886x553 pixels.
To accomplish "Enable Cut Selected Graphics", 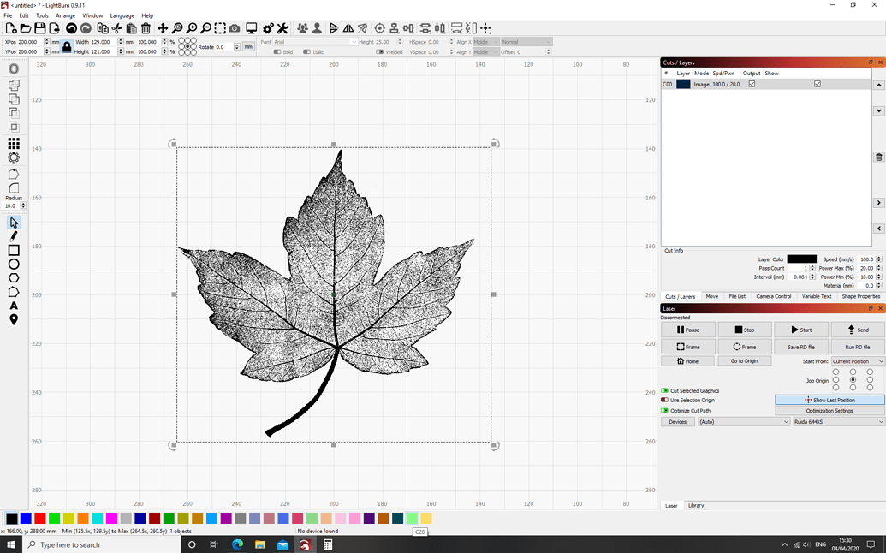I will (x=664, y=390).
